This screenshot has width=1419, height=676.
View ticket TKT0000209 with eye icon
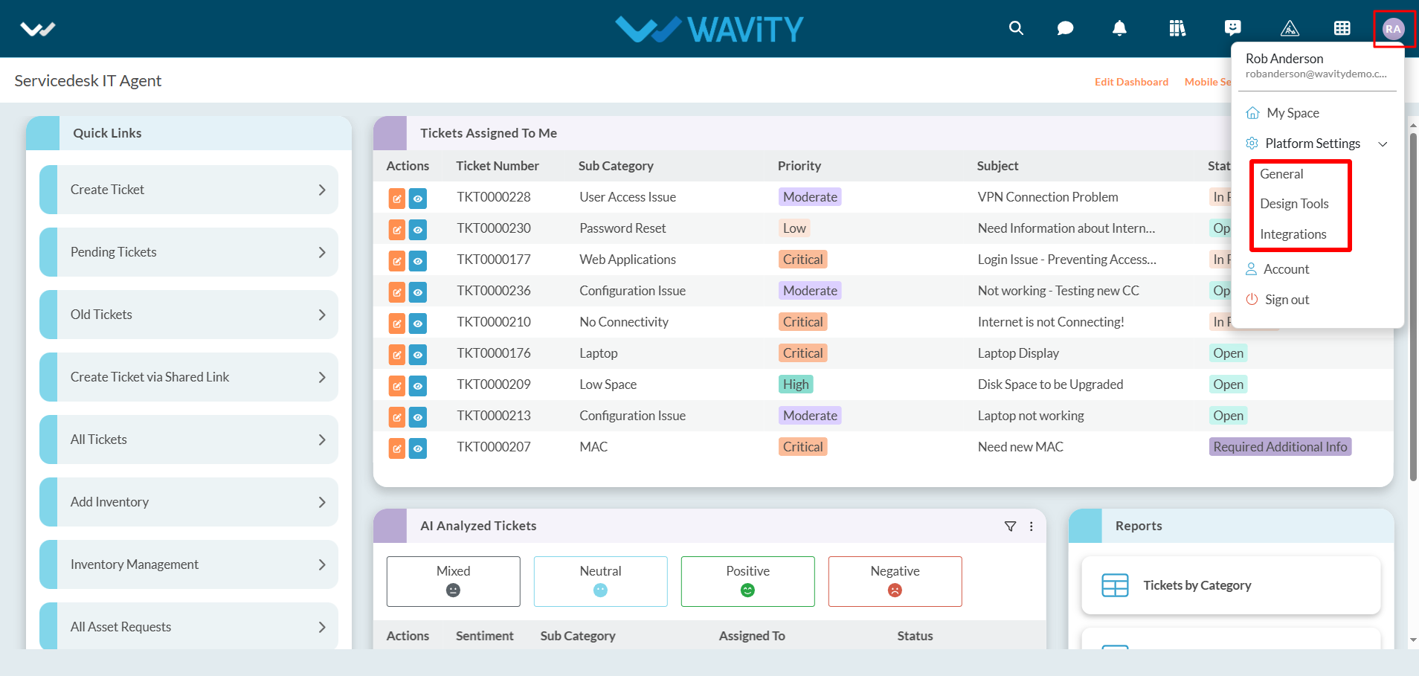click(x=418, y=386)
